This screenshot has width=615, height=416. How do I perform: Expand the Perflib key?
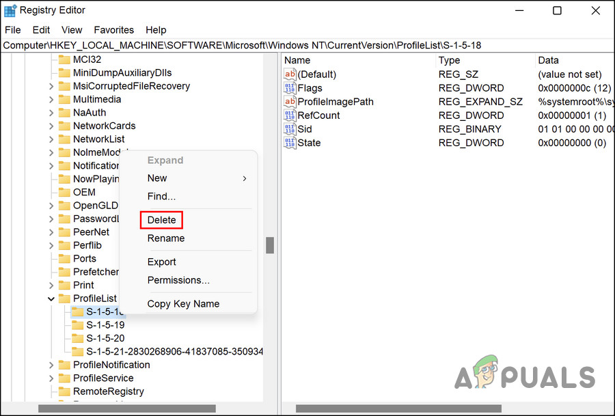tap(51, 246)
